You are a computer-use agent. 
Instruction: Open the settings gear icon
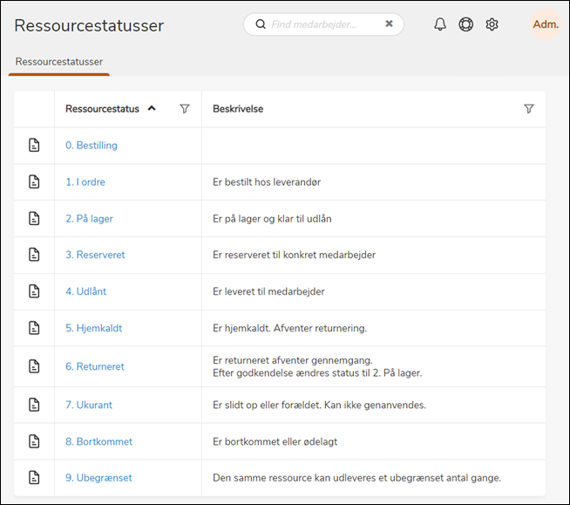click(492, 24)
